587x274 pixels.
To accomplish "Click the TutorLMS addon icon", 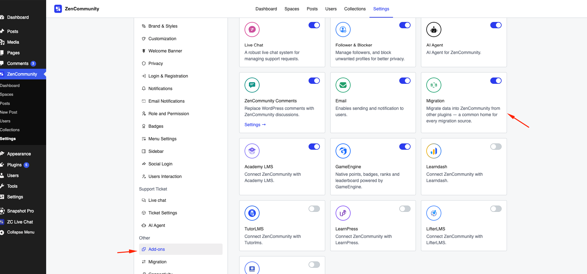I will (252, 213).
